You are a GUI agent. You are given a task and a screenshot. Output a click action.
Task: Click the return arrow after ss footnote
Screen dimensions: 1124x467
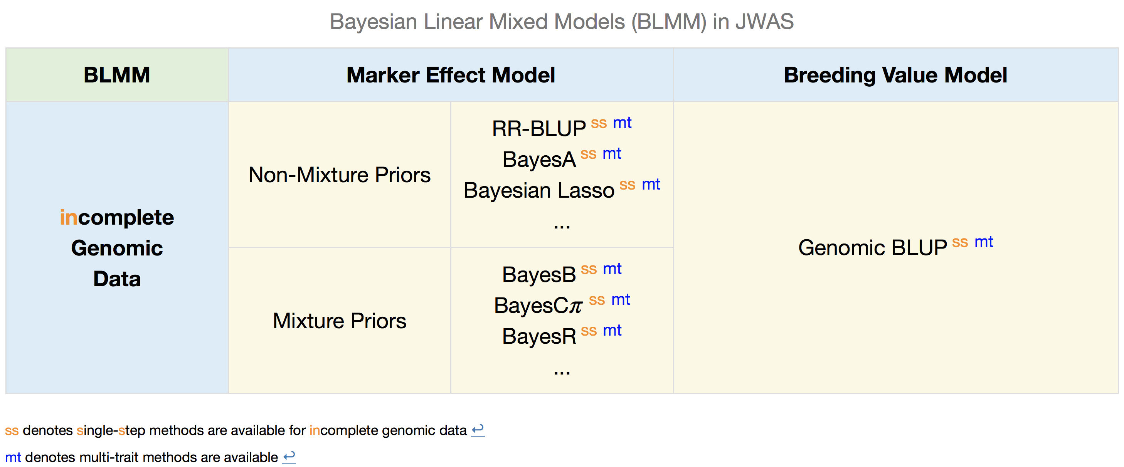[478, 430]
